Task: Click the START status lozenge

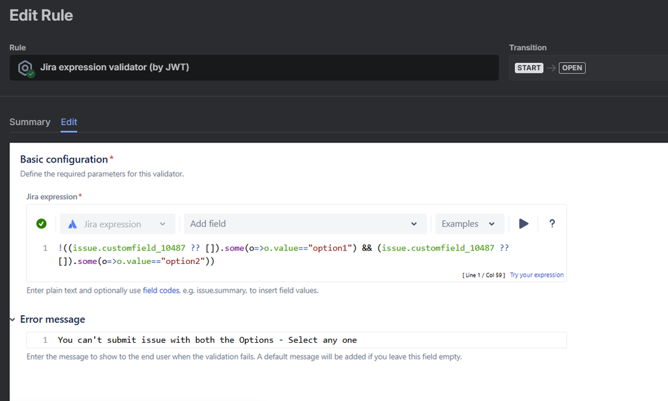Action: tap(529, 68)
